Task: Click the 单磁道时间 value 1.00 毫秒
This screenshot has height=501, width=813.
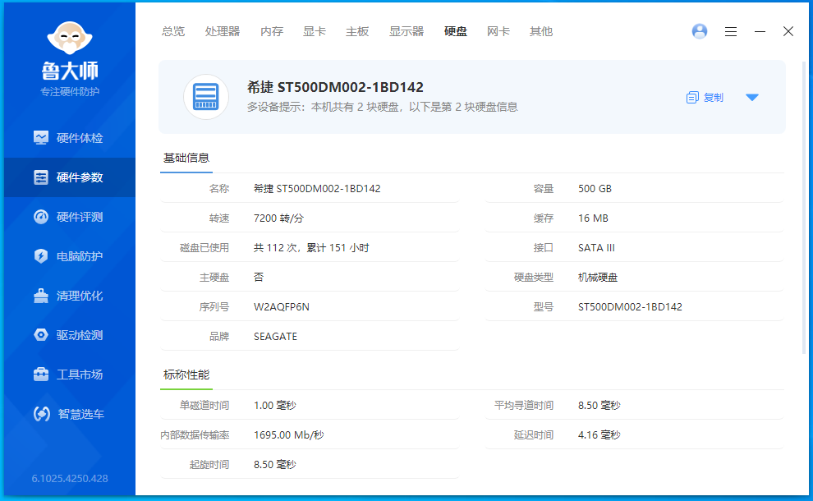Action: (274, 406)
